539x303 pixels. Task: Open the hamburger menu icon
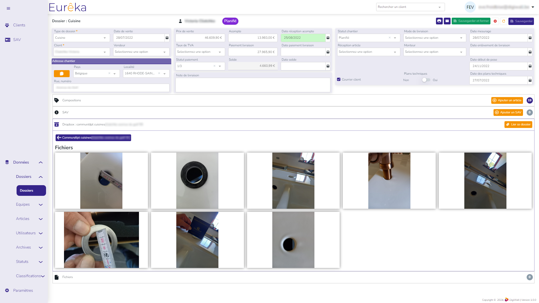pos(8,8)
